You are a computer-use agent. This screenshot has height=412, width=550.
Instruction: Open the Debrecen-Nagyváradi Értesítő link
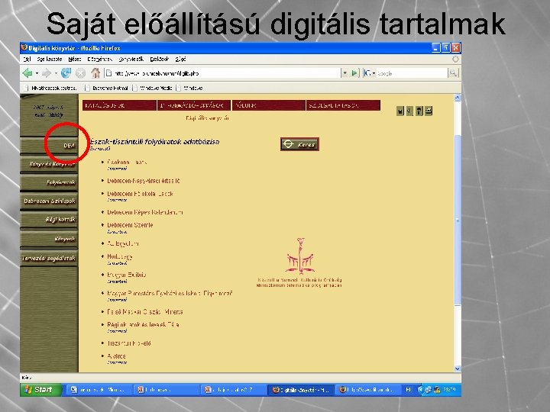click(x=143, y=181)
